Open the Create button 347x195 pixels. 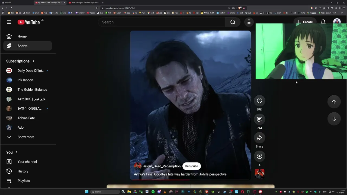(305, 21)
